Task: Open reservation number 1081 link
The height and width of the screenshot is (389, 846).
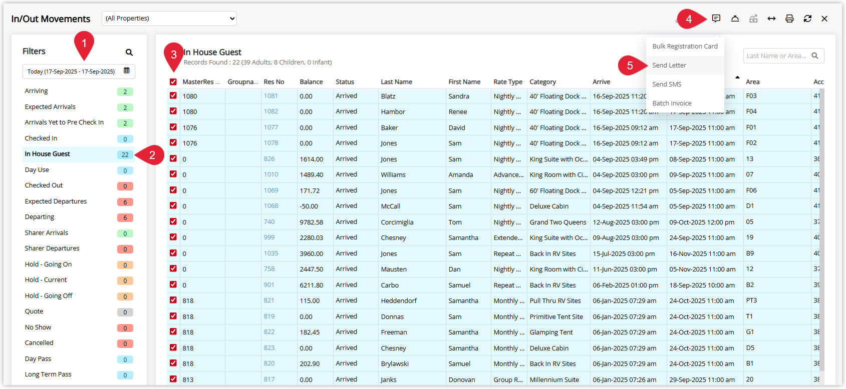Action: [270, 95]
